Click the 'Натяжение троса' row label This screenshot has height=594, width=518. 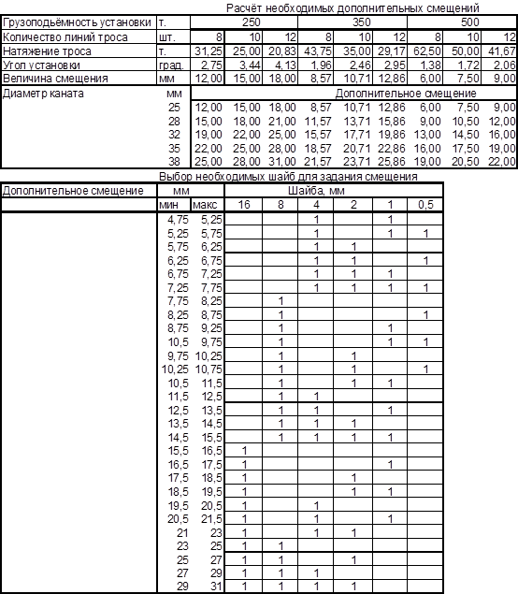[x=47, y=51]
